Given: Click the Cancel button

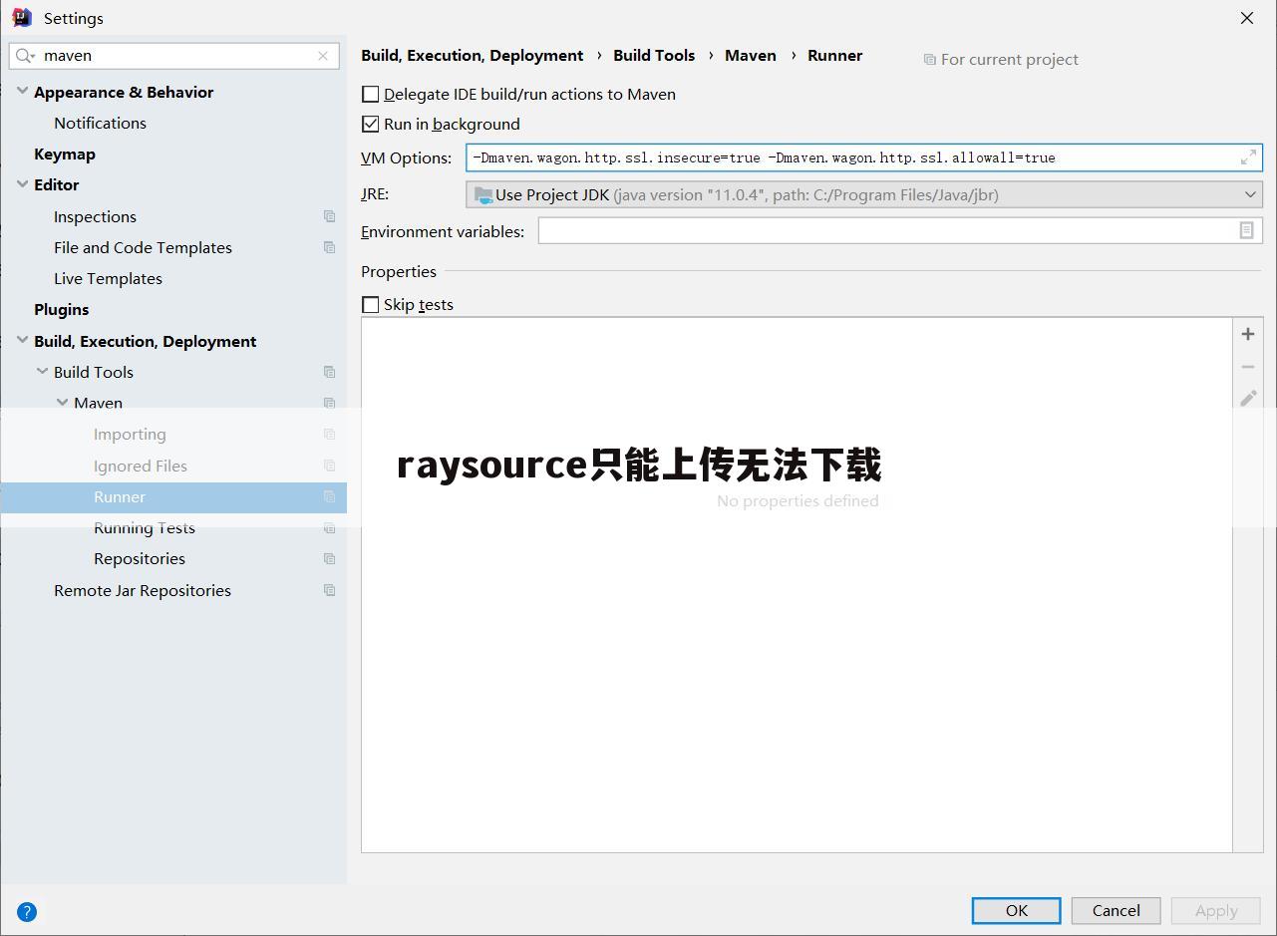Looking at the screenshot, I should coord(1117,910).
